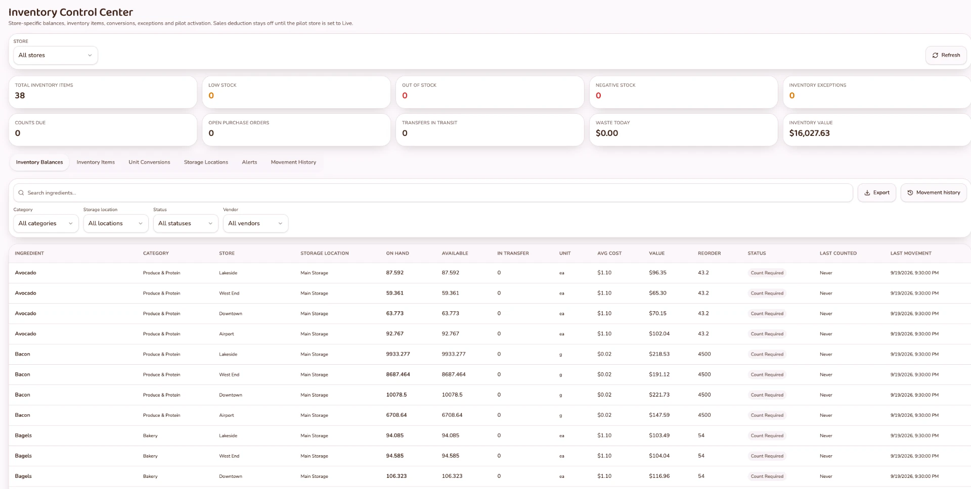Click the Total Inventory Items card
Image resolution: width=971 pixels, height=489 pixels.
(103, 92)
